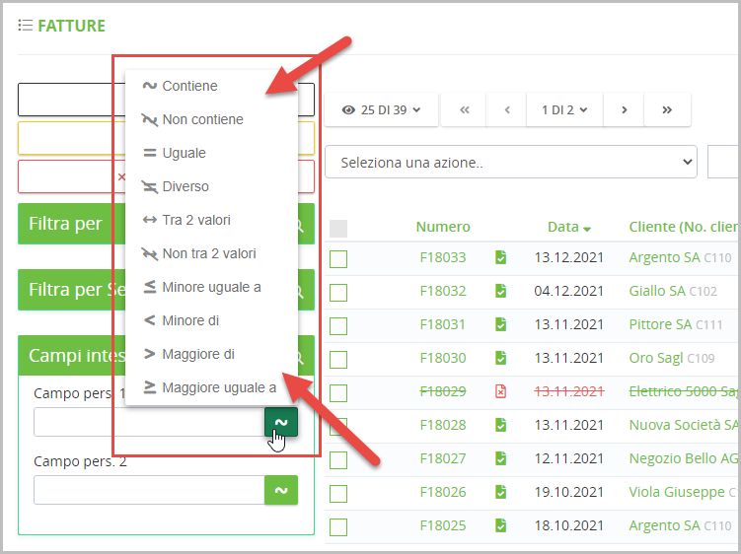Click the red cancelled document icon for F18029

pos(501,391)
